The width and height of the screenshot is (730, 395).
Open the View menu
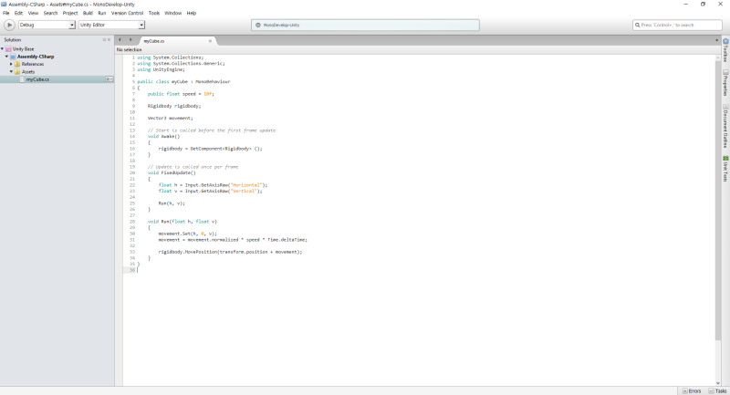point(33,13)
